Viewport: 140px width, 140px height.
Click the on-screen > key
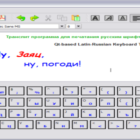[x=116, y=125]
